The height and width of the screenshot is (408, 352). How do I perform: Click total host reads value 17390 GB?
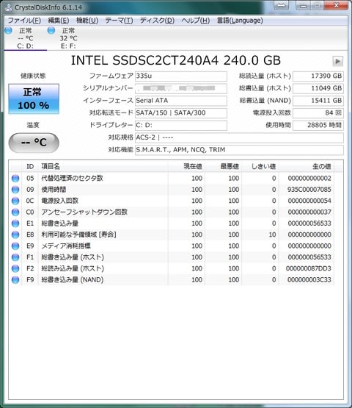pos(318,76)
